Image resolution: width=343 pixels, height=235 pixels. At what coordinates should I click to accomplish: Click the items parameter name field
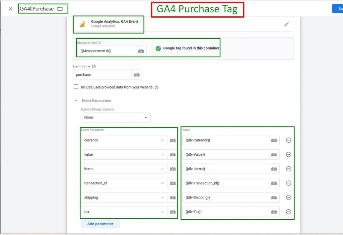coord(125,169)
